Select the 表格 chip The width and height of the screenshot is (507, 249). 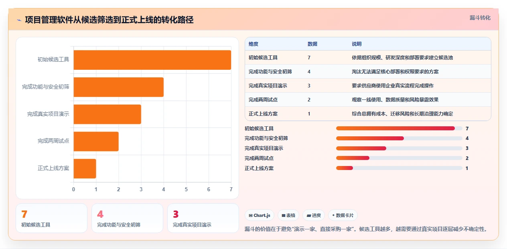[x=288, y=215]
